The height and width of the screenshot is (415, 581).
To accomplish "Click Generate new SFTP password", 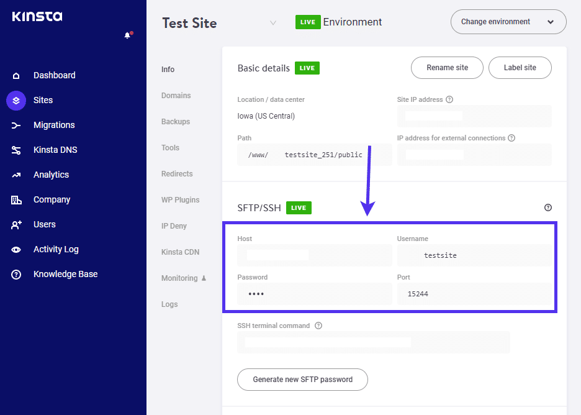I will click(302, 380).
